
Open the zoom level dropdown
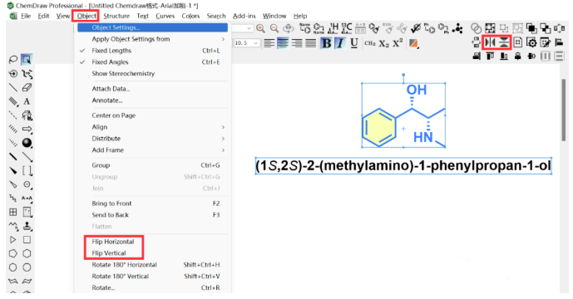tap(249, 28)
